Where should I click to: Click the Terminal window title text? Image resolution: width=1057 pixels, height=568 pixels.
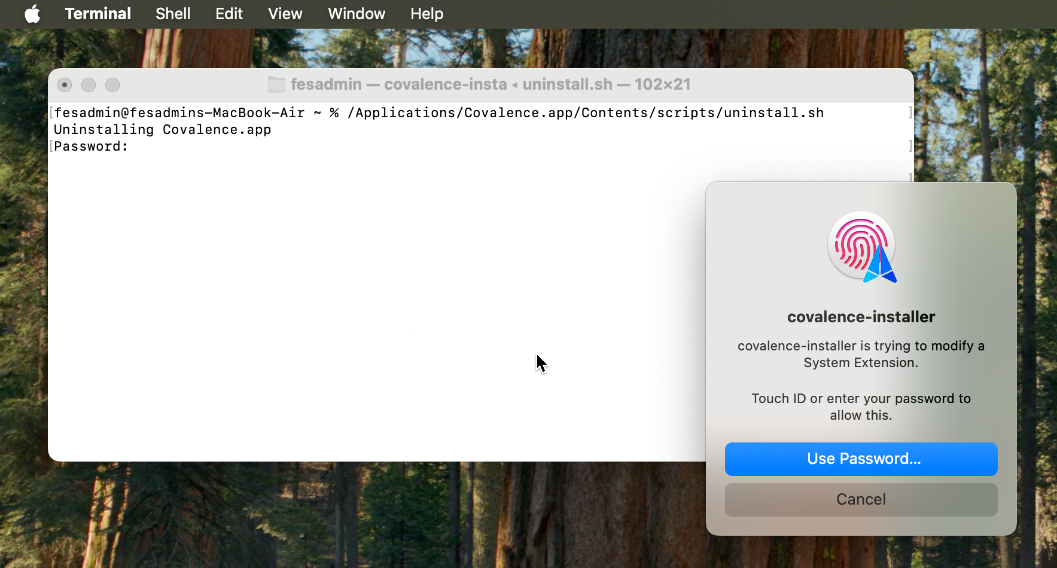point(491,84)
